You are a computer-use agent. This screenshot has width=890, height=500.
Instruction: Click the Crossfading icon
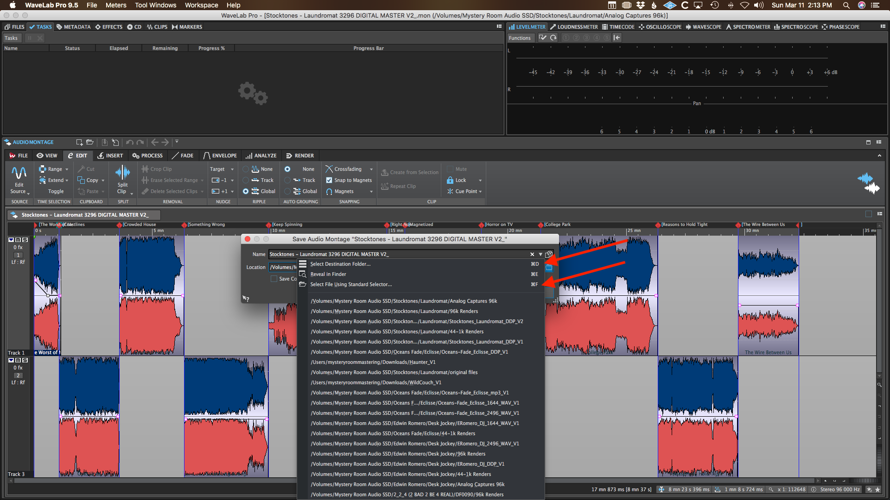(329, 169)
